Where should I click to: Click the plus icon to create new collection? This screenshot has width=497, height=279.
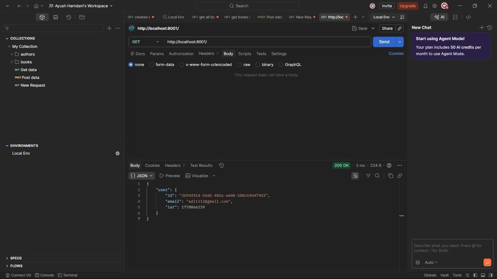click(x=109, y=28)
